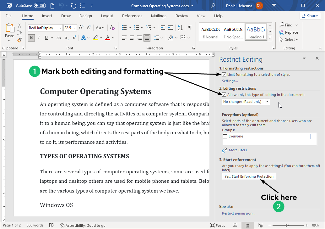Activate the Format Painter
This screenshot has width=325, height=229.
pos(19,40)
